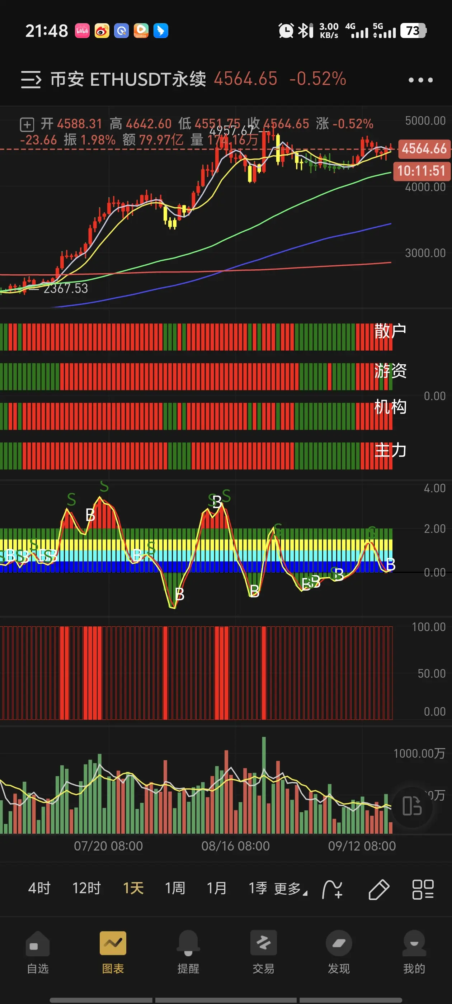This screenshot has width=452, height=1004.
Task: Tap the 额 79.97亿 turnover value
Action: point(153,140)
